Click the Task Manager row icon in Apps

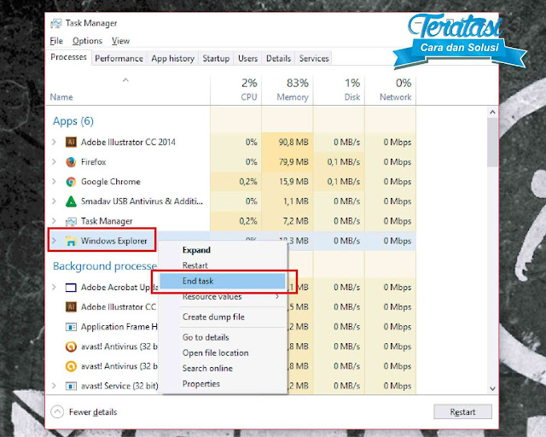(71, 221)
